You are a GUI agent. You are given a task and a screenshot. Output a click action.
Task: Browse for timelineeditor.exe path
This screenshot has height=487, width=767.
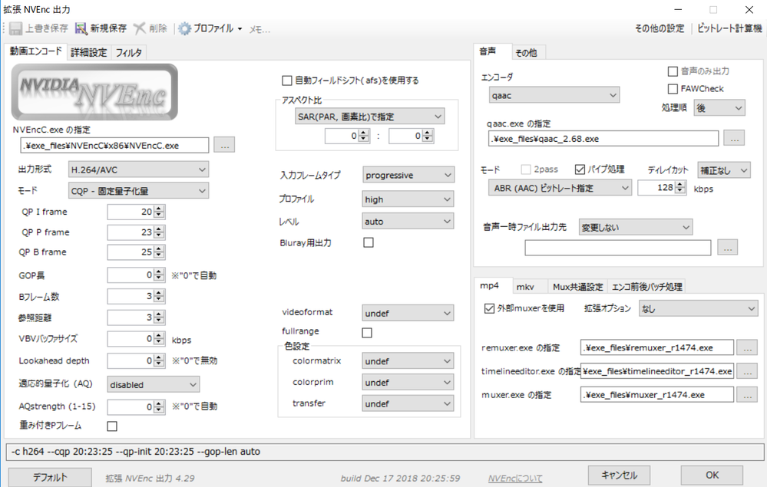(x=747, y=371)
